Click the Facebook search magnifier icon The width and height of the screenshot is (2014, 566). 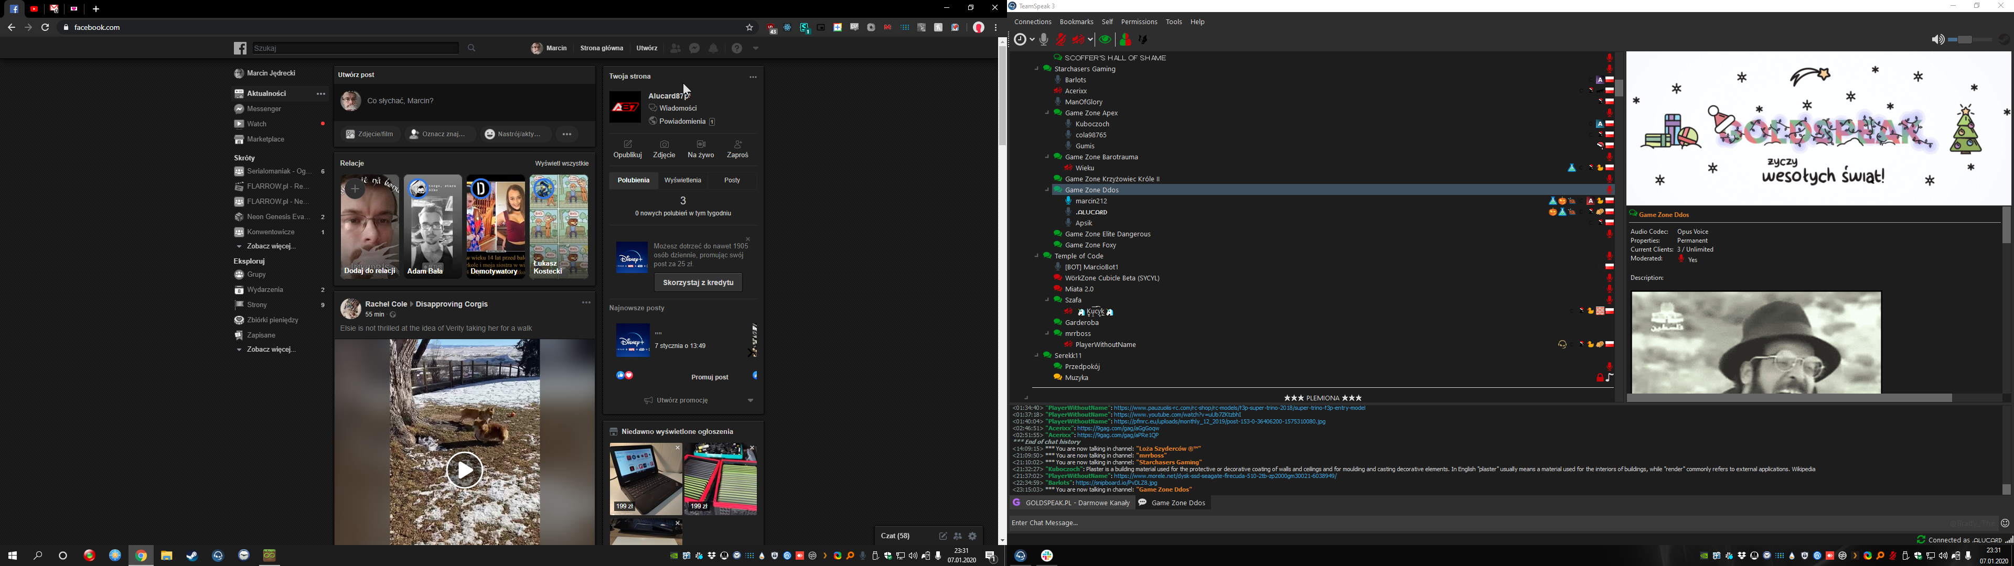pyautogui.click(x=472, y=48)
